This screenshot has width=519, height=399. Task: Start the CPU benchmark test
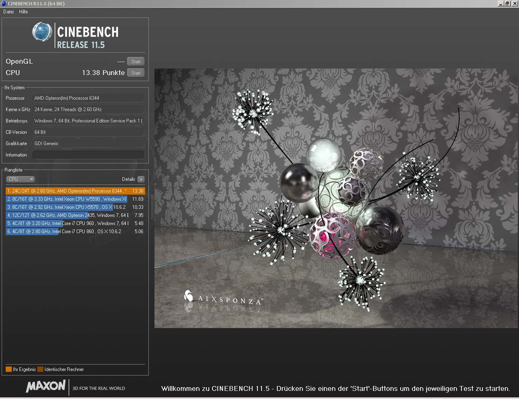[136, 73]
